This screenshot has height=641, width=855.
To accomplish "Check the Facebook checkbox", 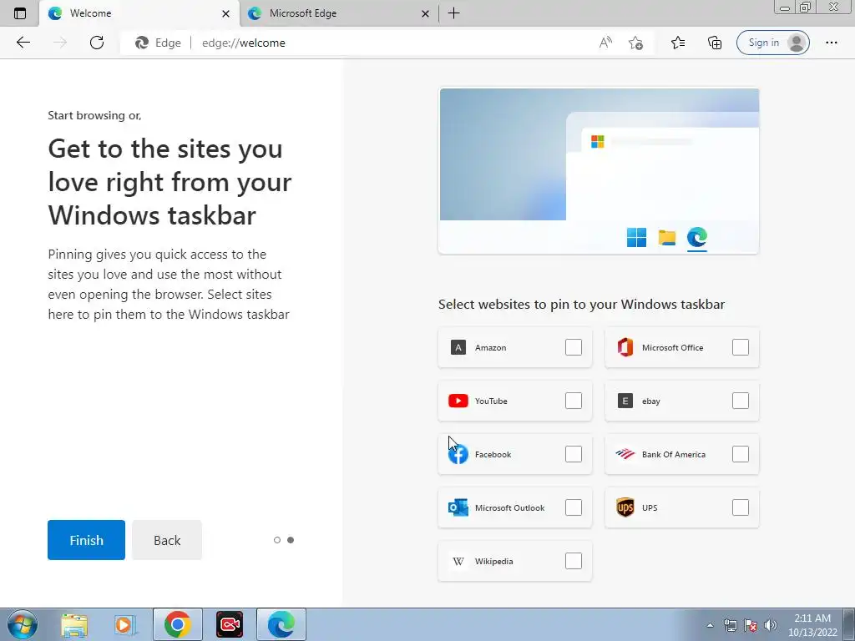I will click(574, 454).
